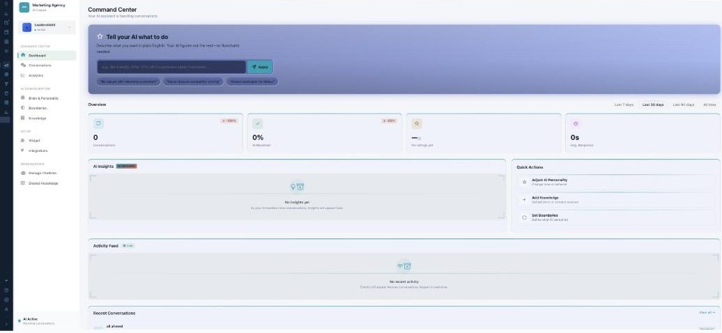Viewport: 722px width, 333px height.
Task: Open the ali ahmed conversation row
Action: pyautogui.click(x=404, y=327)
